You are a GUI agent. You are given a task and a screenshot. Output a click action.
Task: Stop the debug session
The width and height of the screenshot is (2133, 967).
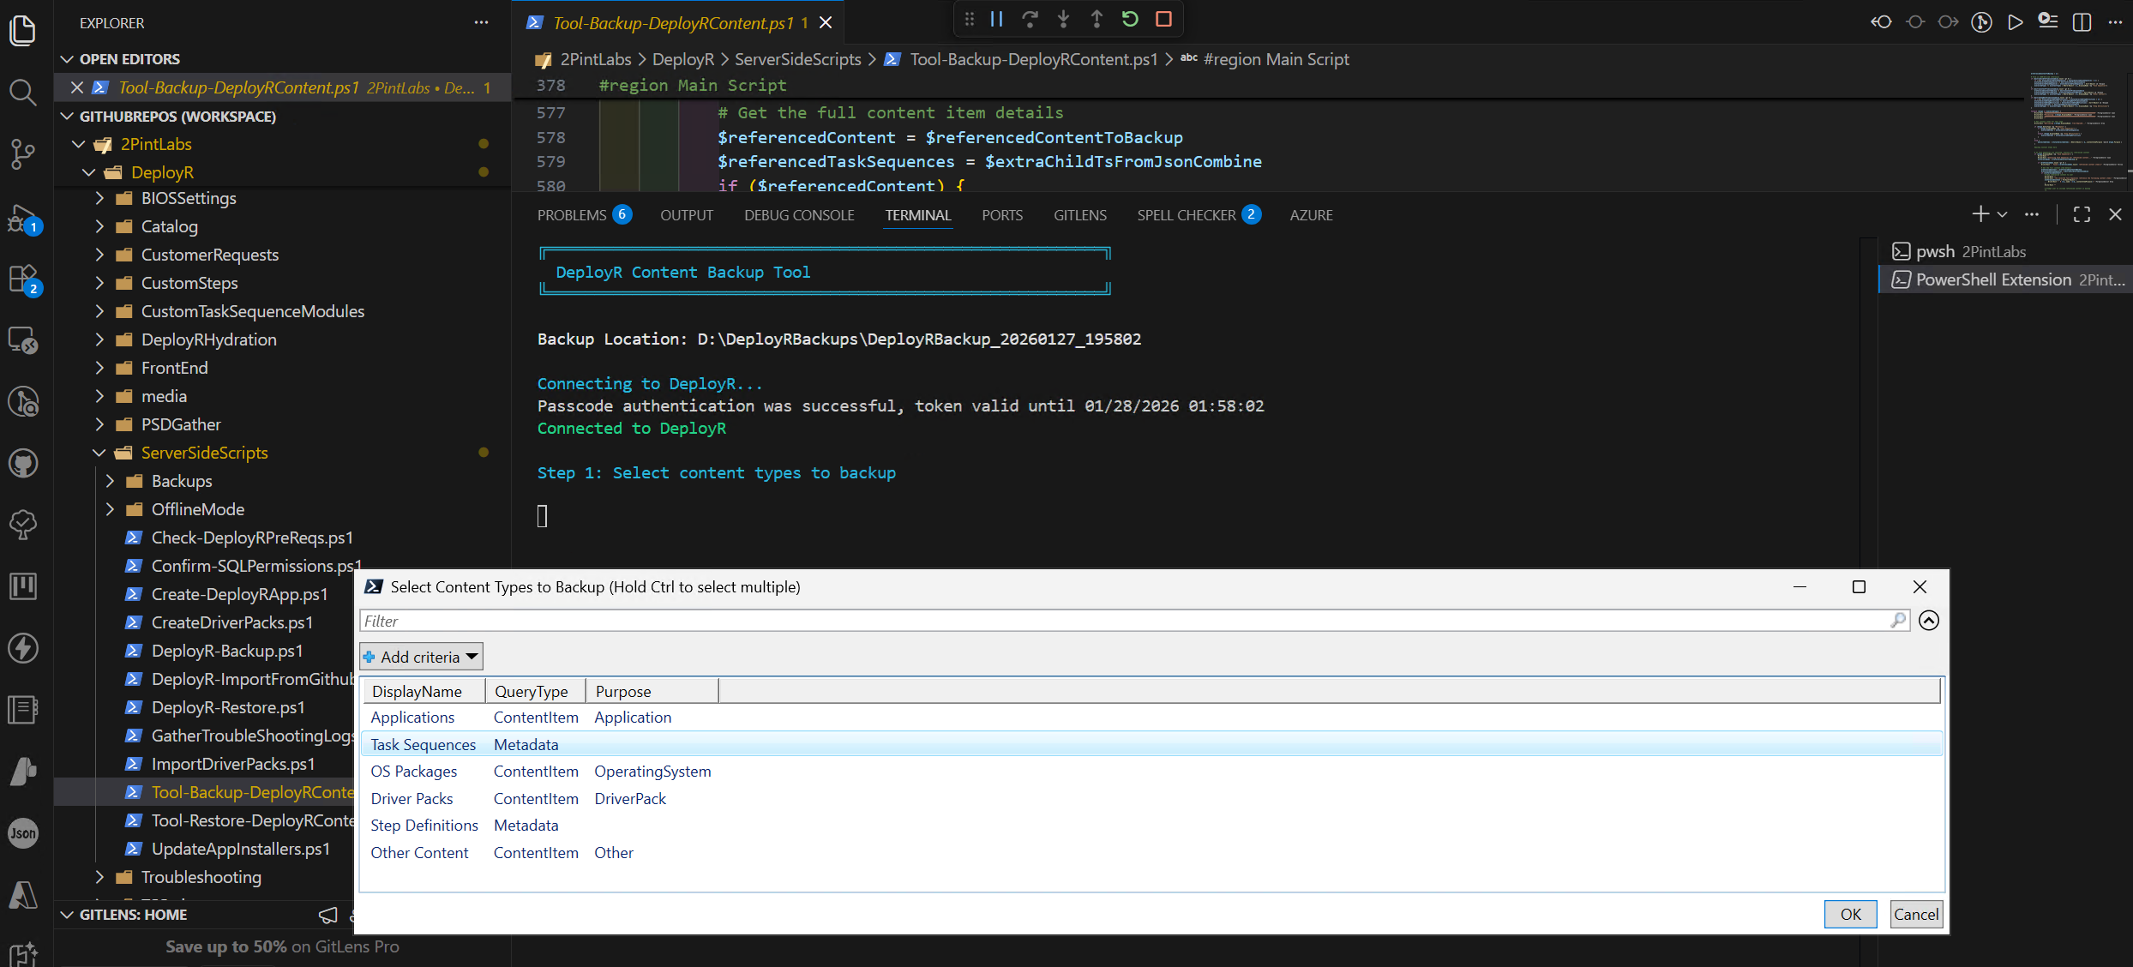coord(1163,19)
